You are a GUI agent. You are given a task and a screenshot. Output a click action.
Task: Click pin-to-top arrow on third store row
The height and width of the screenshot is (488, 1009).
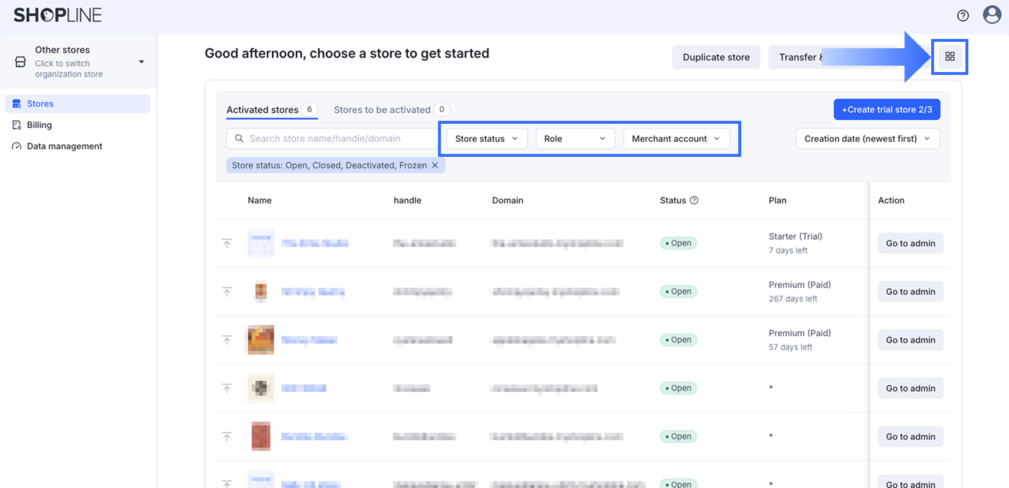click(x=227, y=340)
